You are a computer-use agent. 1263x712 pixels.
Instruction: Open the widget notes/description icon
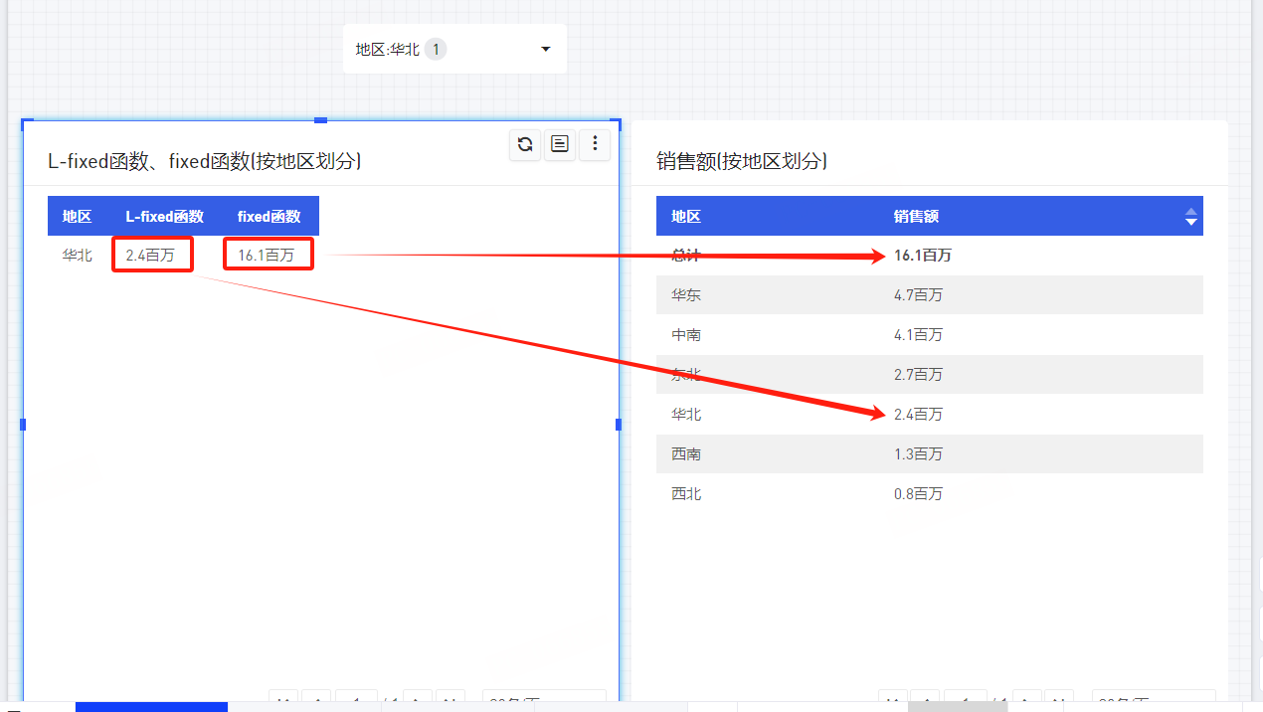coord(560,144)
